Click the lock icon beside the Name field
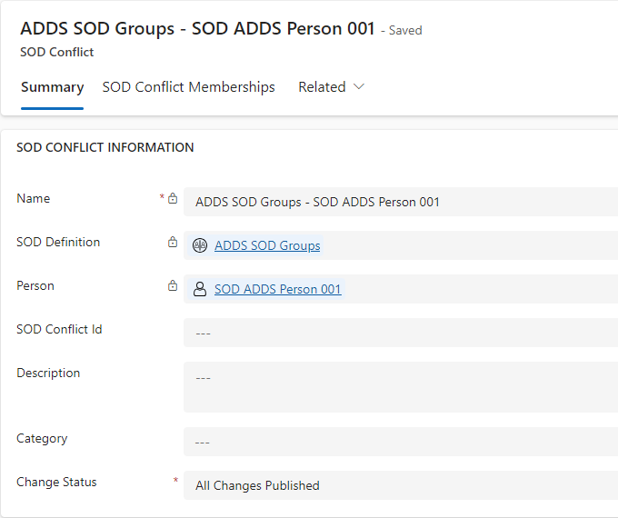 click(173, 198)
